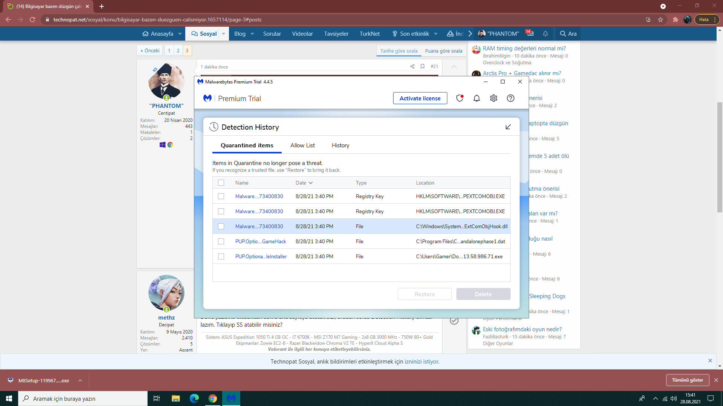Image resolution: width=723 pixels, height=406 pixels.
Task: Sort by Date column dropdown arrow
Action: click(x=311, y=183)
